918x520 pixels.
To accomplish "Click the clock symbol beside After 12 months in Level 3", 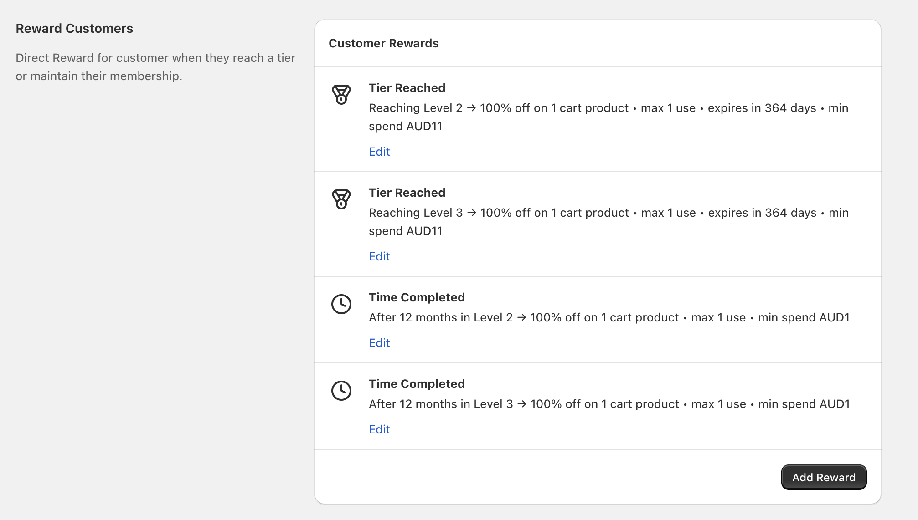I will pos(342,390).
